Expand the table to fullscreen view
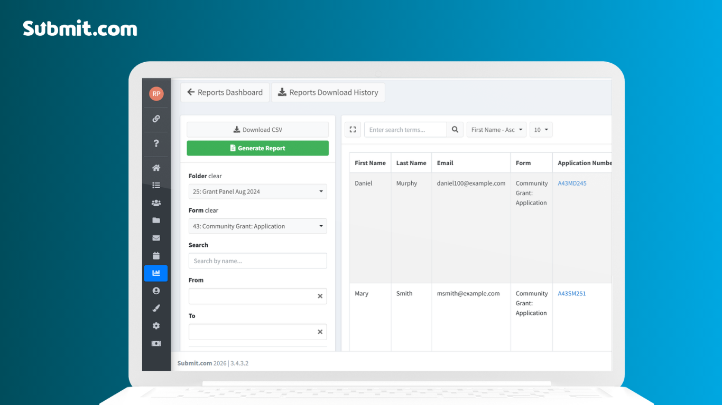722x405 pixels. [x=353, y=129]
